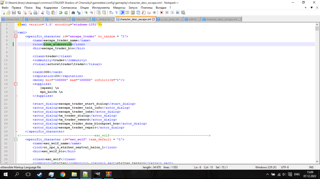
Task: Click the Save file toolbar icon
Action: tap(14, 13)
